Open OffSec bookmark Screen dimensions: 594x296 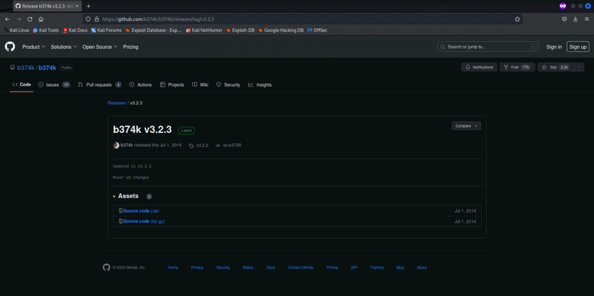coord(317,30)
